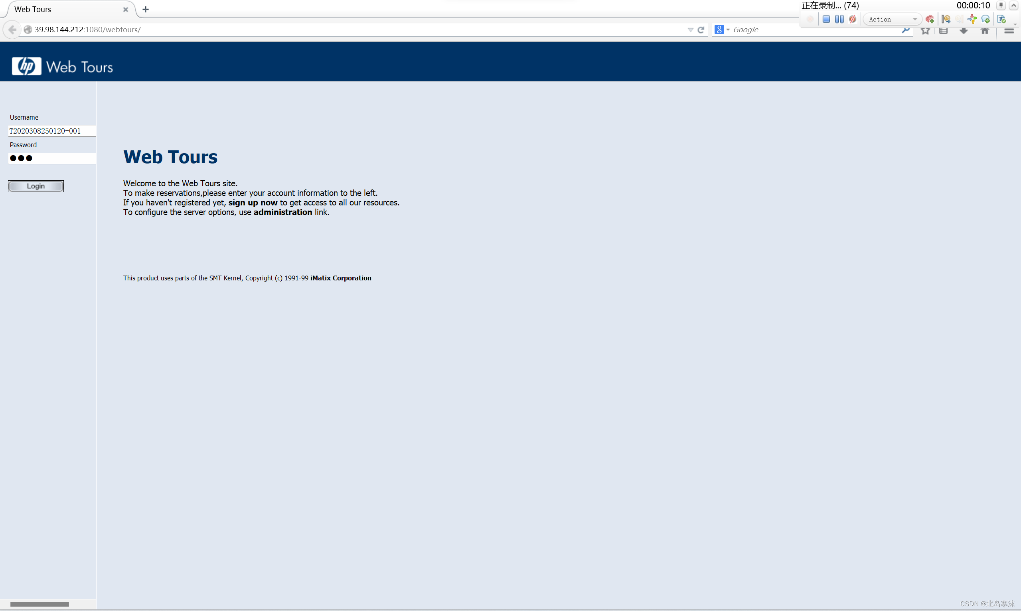Open the Action section dropdown
Viewport: 1021px width, 611px height.
pos(915,19)
